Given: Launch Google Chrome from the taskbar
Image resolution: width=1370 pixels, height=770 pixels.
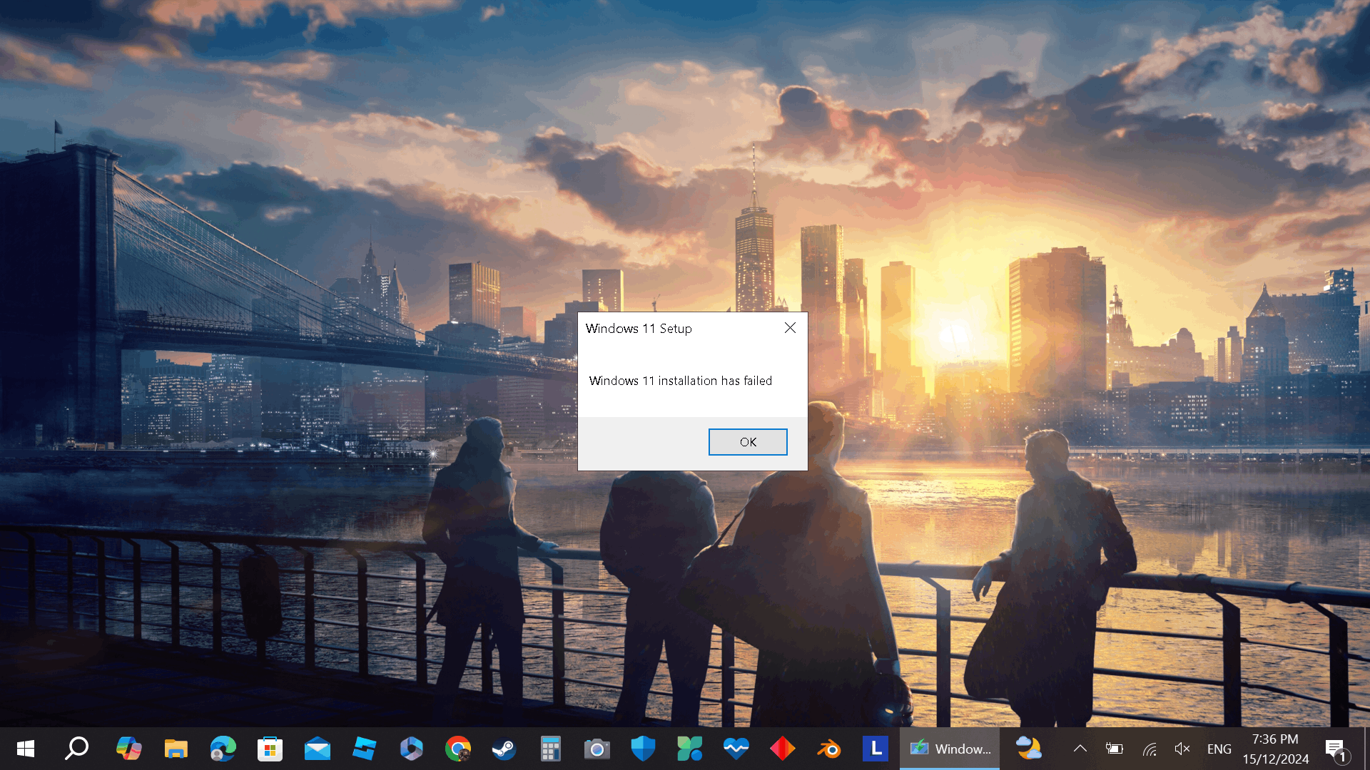Looking at the screenshot, I should [x=457, y=749].
